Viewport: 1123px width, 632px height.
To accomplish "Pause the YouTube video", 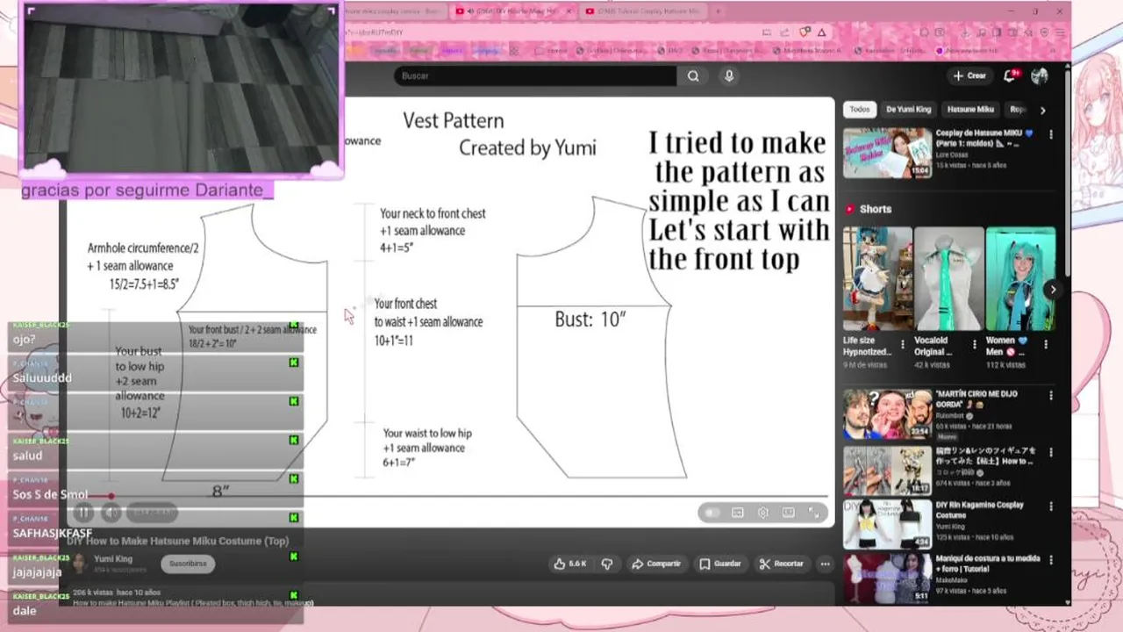I will (x=83, y=513).
